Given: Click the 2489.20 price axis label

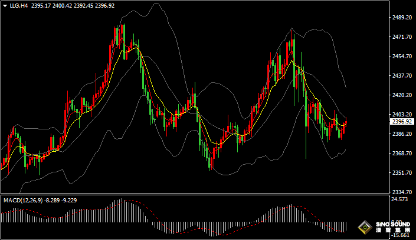Looking at the screenshot, I should (401, 18).
